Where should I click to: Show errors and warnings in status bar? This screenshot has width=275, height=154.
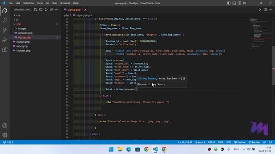point(8,142)
